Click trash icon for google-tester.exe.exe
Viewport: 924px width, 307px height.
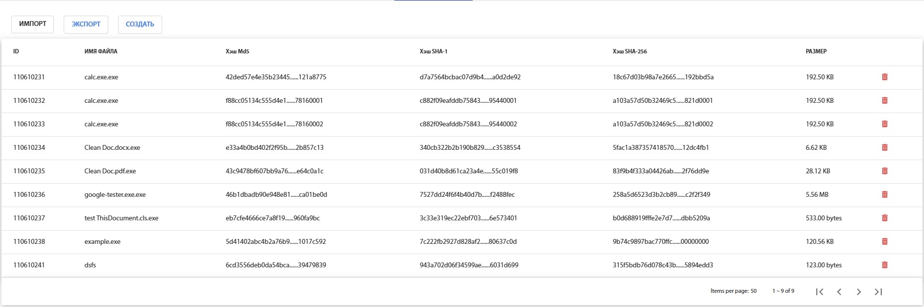(x=884, y=194)
